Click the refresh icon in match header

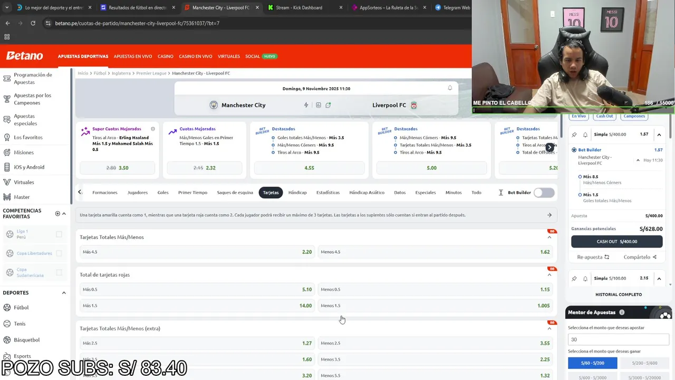(x=328, y=105)
